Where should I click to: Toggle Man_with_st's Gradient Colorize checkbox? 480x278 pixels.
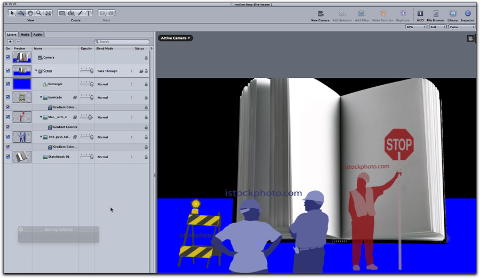[x=7, y=127]
